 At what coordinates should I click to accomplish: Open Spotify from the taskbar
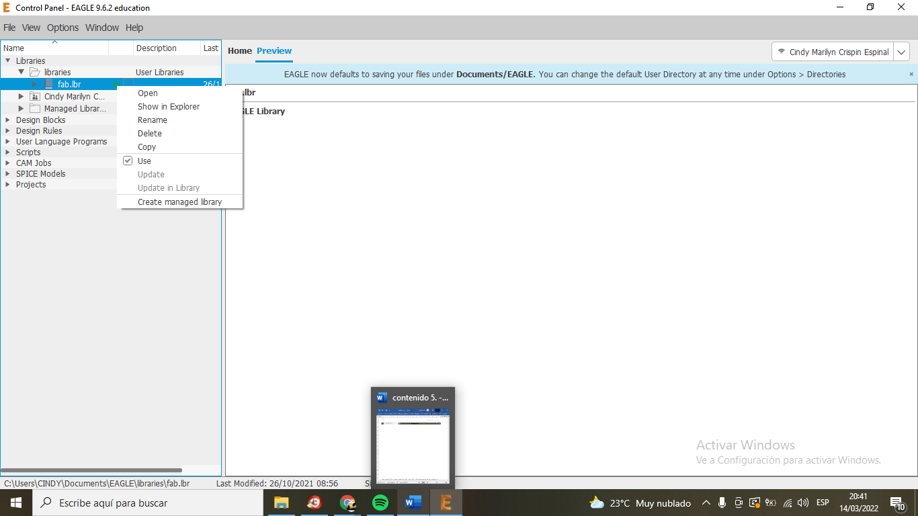click(x=380, y=503)
